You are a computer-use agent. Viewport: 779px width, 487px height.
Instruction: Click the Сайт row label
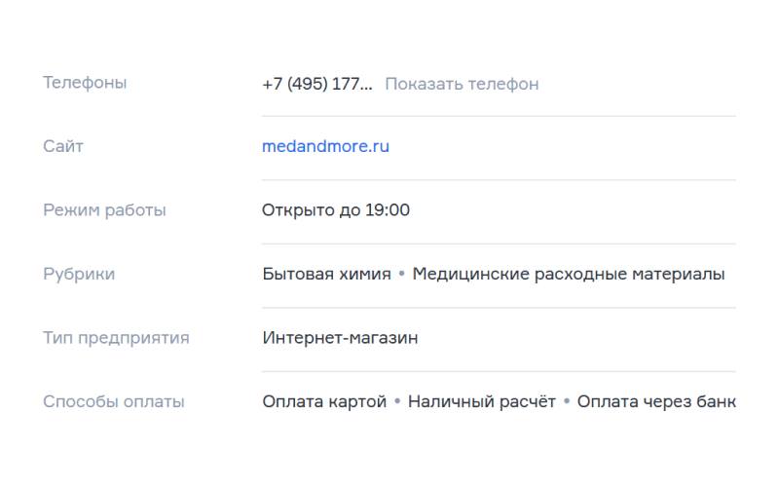tap(63, 147)
